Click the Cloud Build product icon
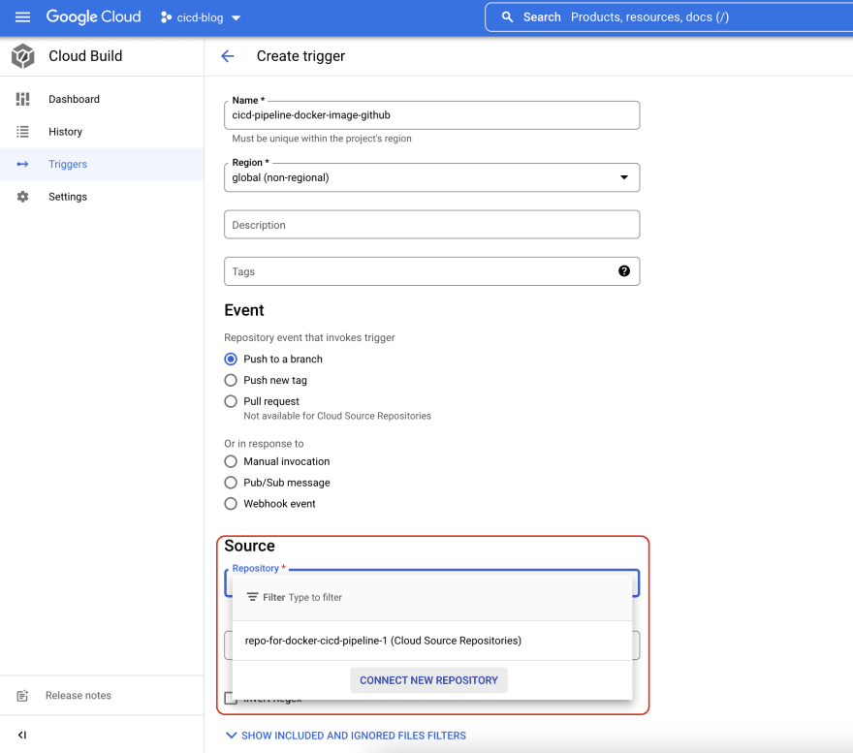 click(x=23, y=56)
